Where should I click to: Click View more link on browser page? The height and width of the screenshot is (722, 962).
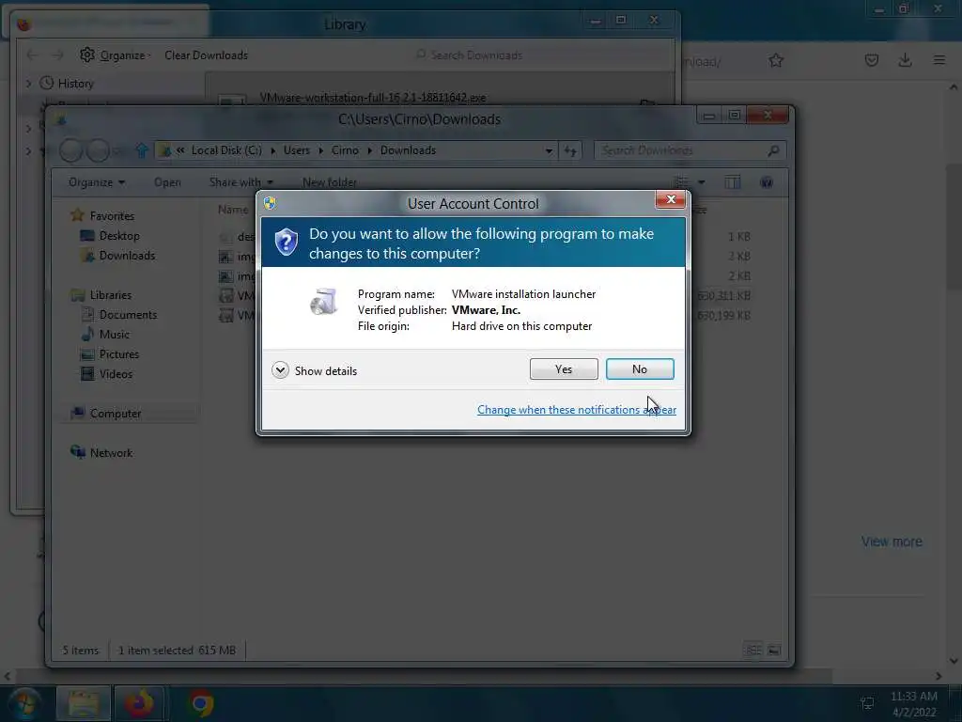pos(892,541)
